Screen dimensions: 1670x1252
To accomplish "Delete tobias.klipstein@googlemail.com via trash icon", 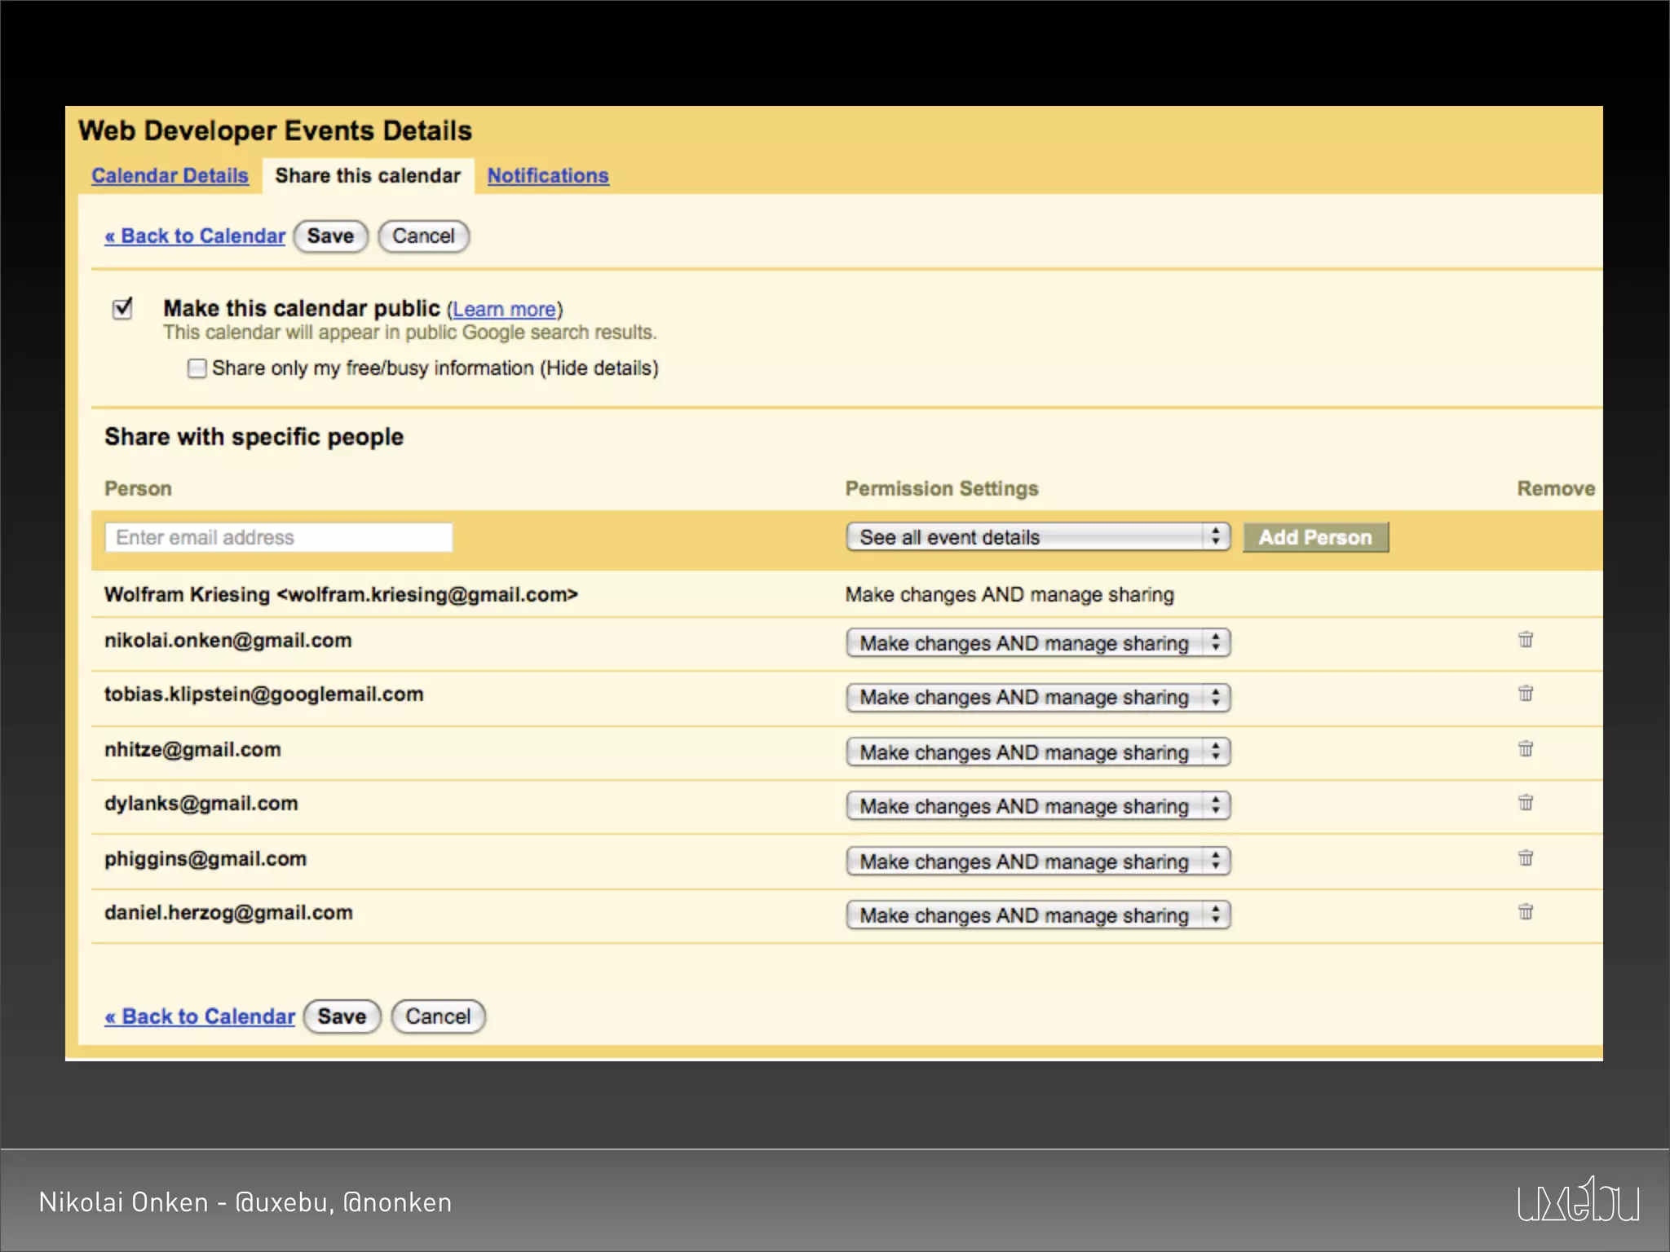I will tap(1525, 694).
